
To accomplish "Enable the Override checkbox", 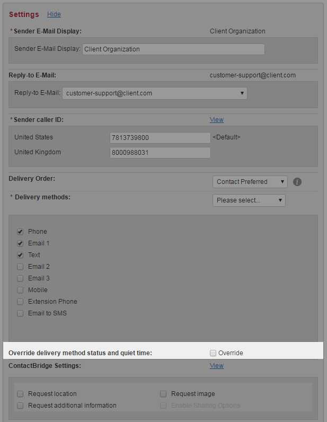I will tap(213, 353).
